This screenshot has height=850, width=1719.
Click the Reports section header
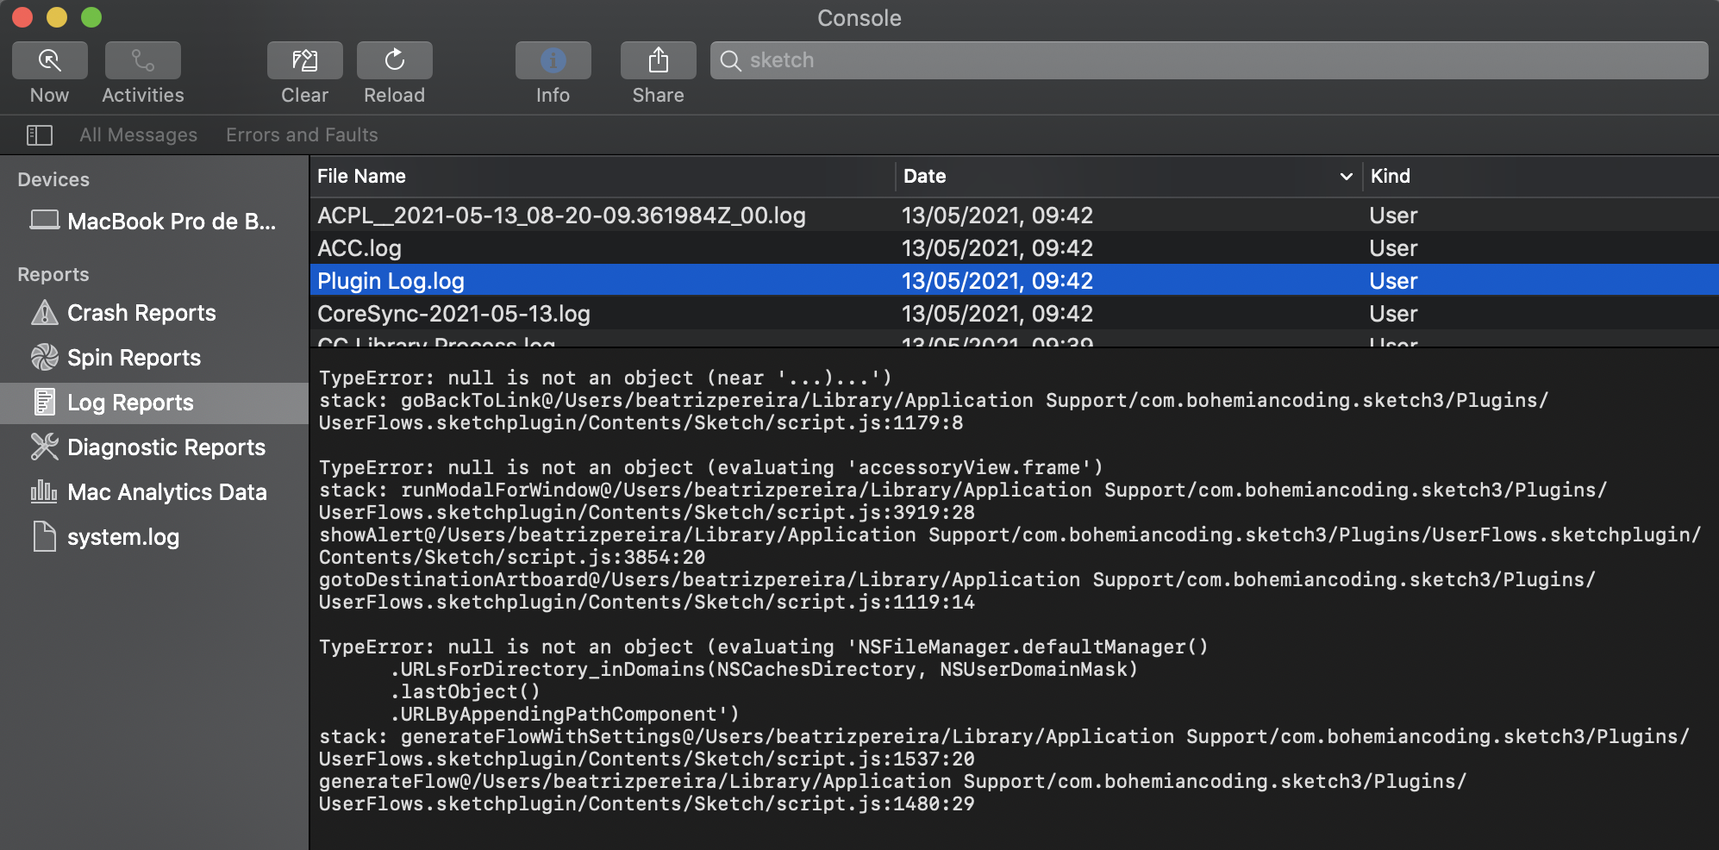click(53, 274)
